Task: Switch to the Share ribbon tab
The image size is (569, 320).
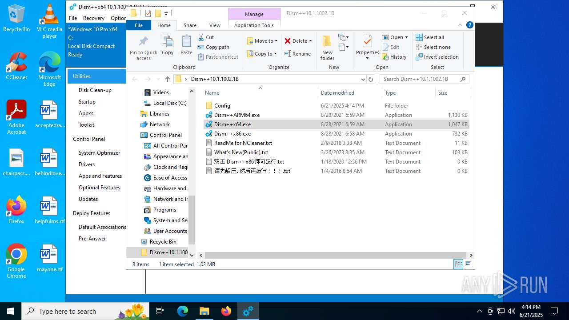Action: click(x=190, y=25)
